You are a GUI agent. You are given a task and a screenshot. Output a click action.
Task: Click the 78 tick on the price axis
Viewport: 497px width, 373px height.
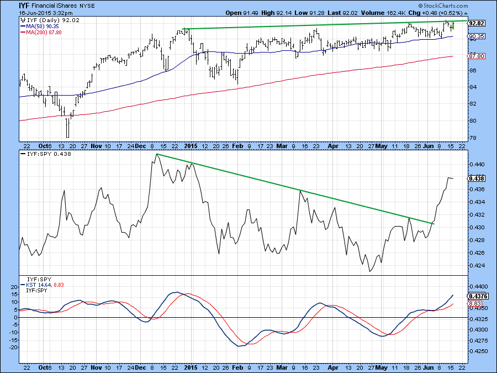pyautogui.click(x=473, y=138)
